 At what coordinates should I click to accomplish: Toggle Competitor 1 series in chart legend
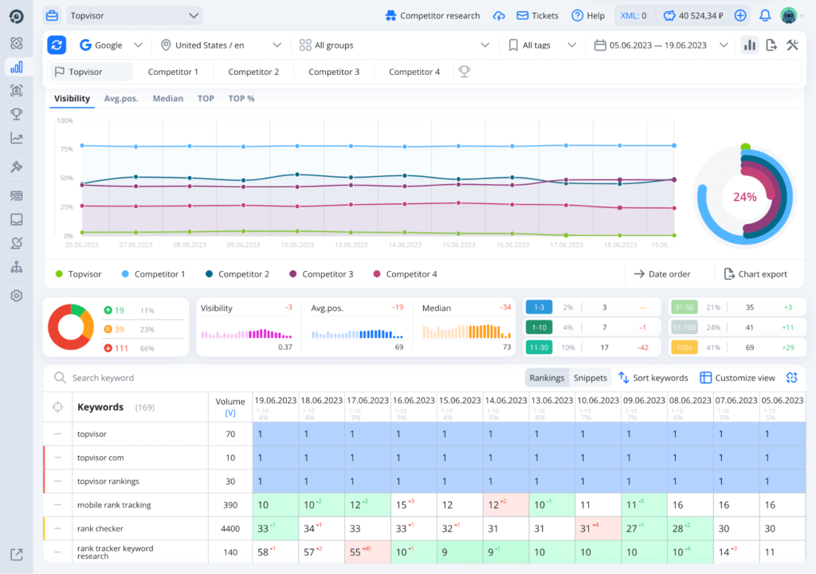(x=153, y=274)
